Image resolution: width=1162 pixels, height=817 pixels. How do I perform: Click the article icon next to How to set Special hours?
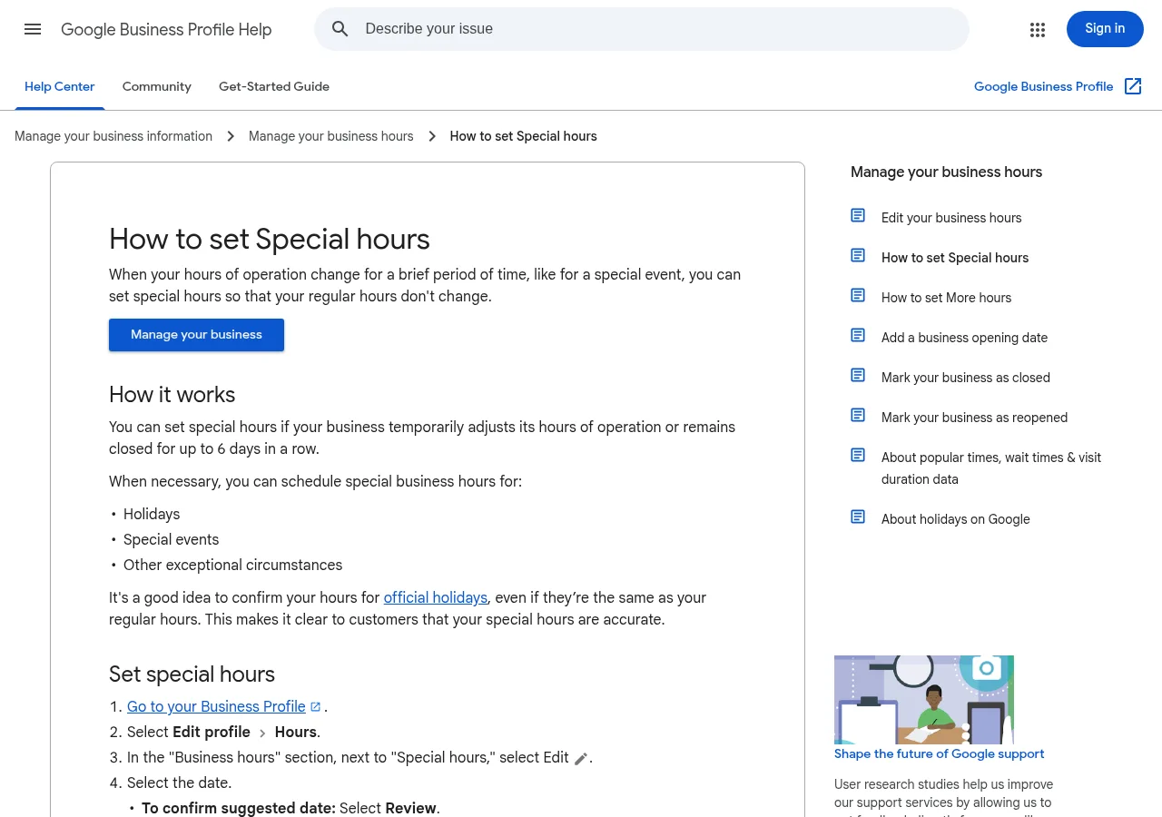tap(858, 255)
